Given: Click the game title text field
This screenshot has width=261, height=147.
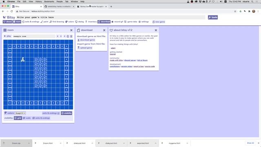Looking at the screenshot, I should (x=111, y=17).
